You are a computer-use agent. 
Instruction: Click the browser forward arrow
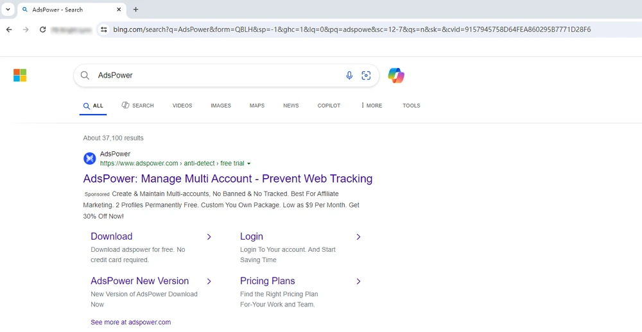tap(26, 29)
